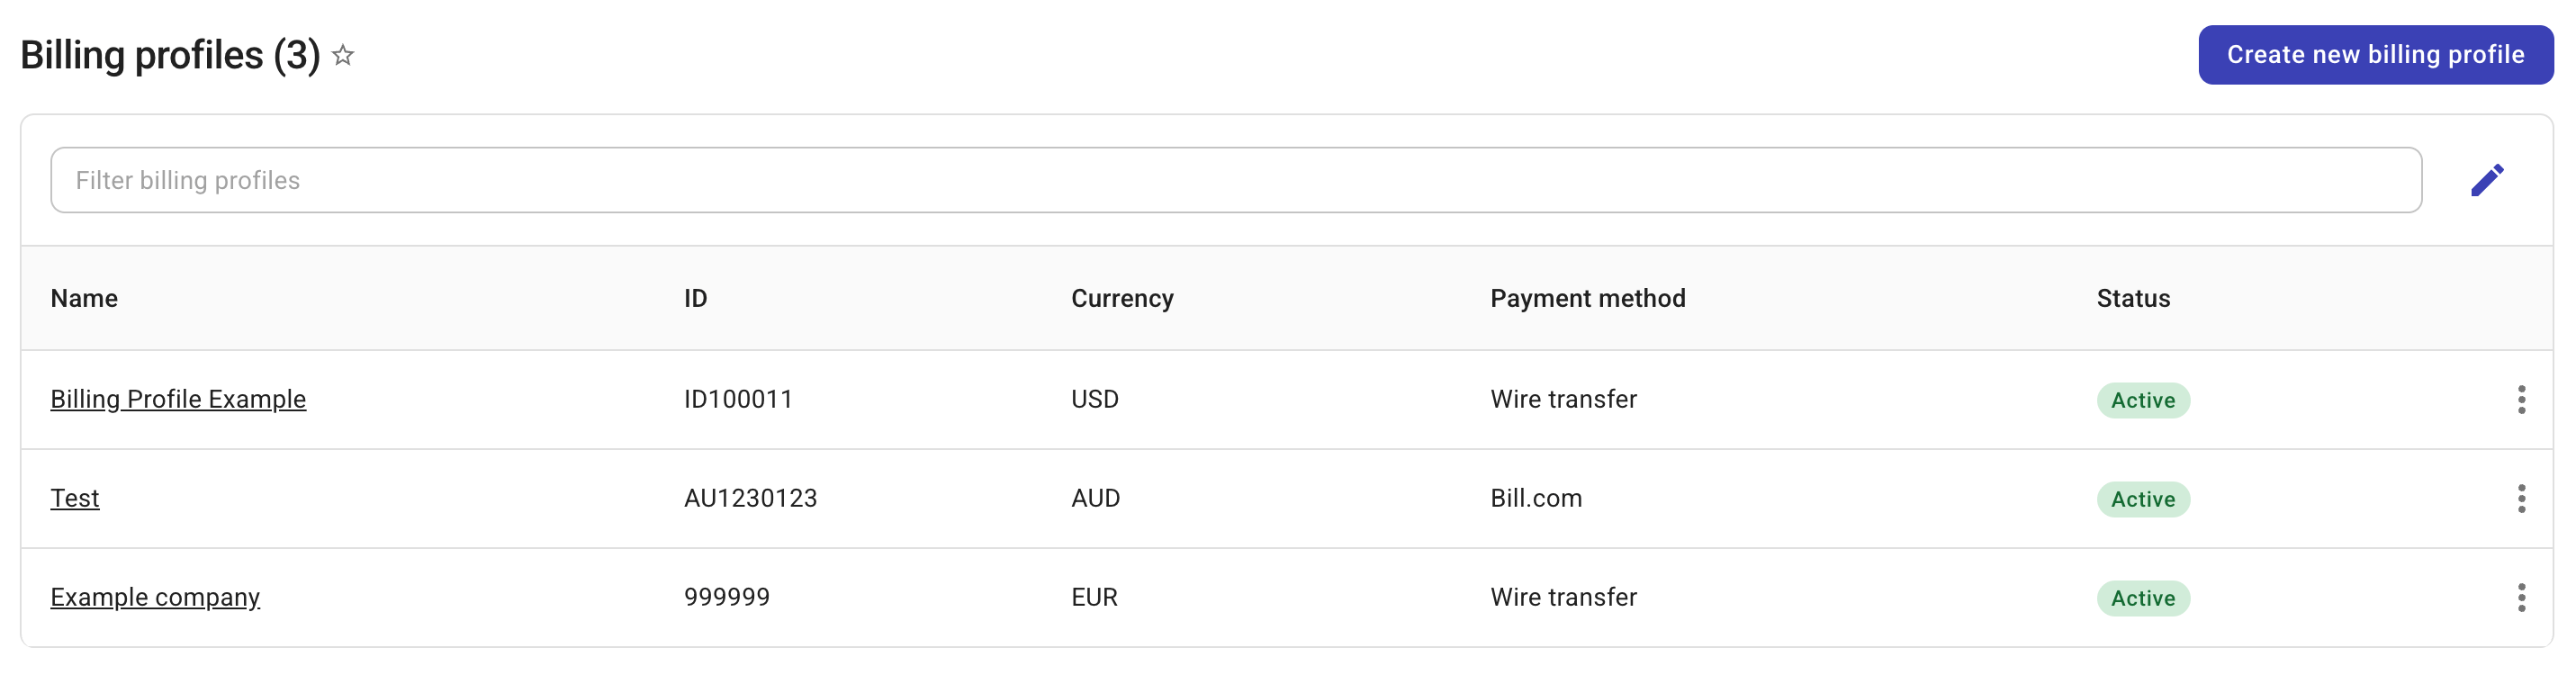2576x684 pixels.
Task: Click the Payment method column header
Action: coord(1587,298)
